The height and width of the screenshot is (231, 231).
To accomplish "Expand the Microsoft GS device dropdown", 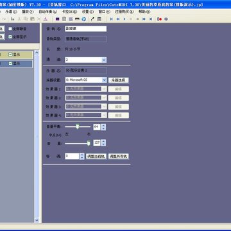I will pos(104,80).
